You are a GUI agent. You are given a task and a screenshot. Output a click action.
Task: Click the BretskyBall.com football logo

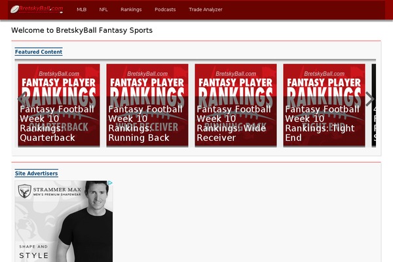pyautogui.click(x=37, y=9)
